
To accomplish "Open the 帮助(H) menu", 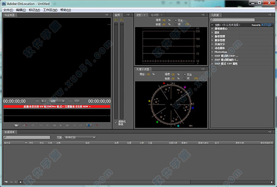I will [66, 10].
